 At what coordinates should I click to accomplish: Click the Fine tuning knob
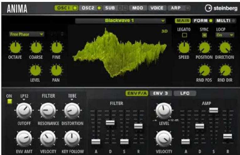[x=57, y=47]
